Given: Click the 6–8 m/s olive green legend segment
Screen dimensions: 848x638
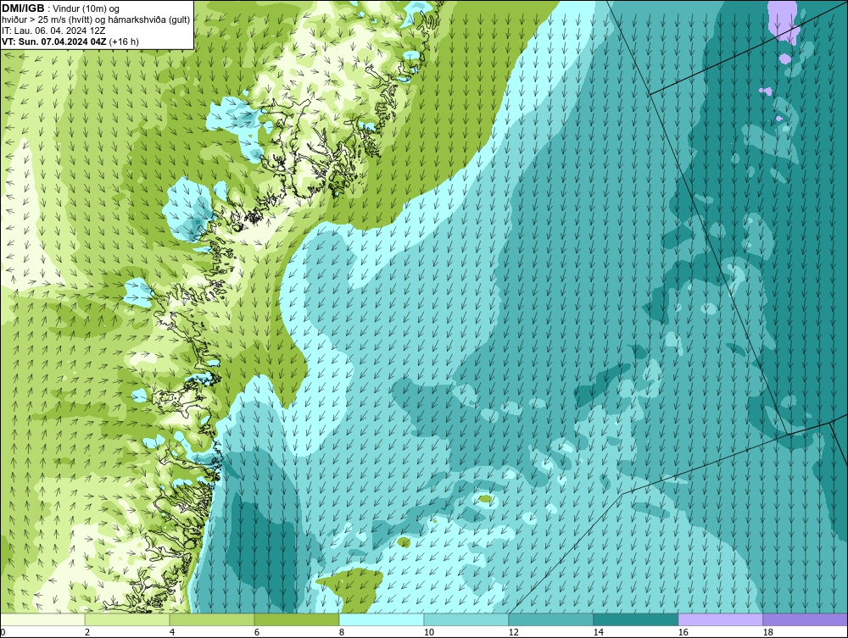Looking at the screenshot, I should [x=296, y=619].
